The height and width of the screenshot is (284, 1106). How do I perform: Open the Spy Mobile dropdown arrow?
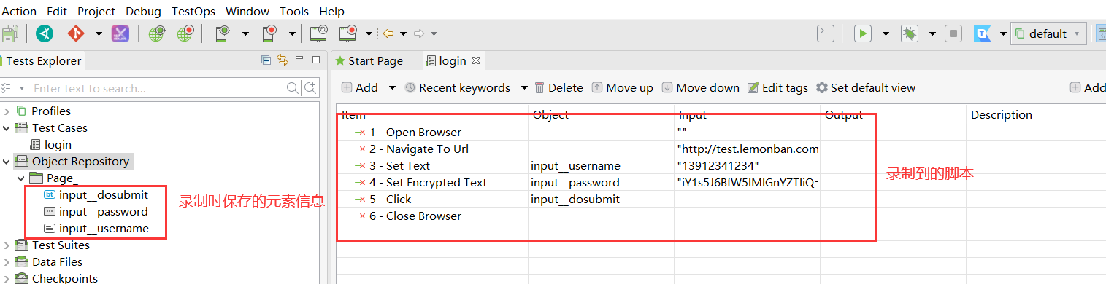[246, 33]
